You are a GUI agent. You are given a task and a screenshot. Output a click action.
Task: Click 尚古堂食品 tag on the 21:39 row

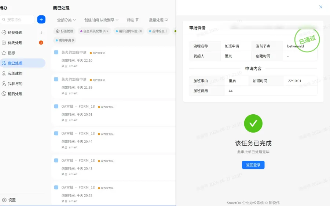pos(98,80)
